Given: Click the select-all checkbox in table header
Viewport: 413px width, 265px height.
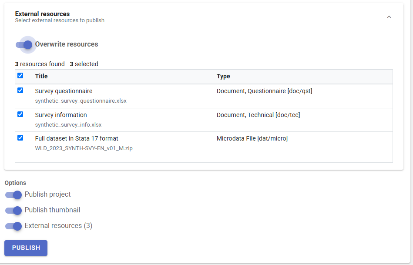Looking at the screenshot, I should (x=20, y=76).
